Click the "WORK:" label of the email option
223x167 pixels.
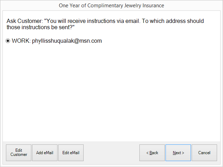coord(21,41)
